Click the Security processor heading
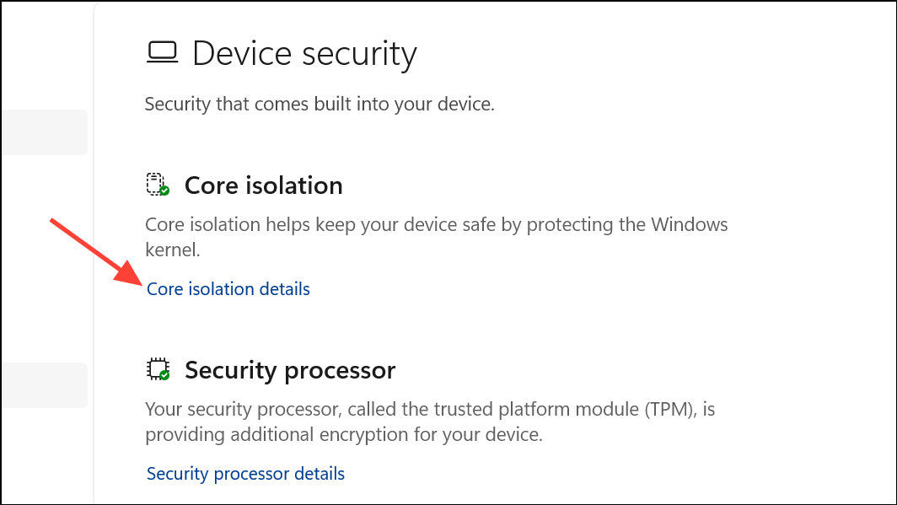The image size is (897, 505). pyautogui.click(x=290, y=370)
